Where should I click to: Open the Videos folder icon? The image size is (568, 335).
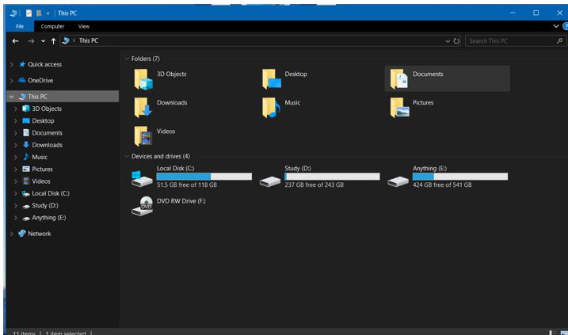[143, 136]
